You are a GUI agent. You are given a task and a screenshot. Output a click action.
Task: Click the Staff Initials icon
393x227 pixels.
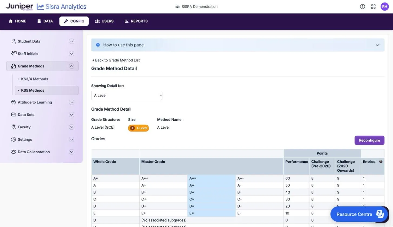coord(14,54)
